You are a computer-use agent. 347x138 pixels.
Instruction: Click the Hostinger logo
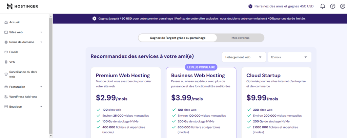click(22, 6)
